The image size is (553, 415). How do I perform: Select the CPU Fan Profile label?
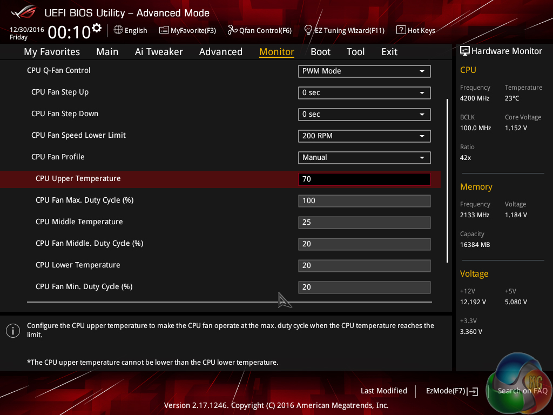[x=58, y=157]
